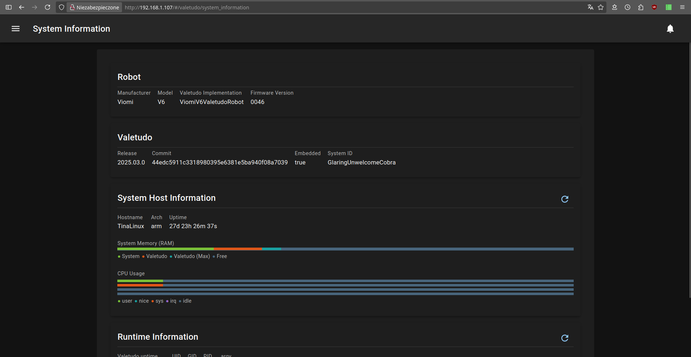Open the uBlock Origin extension

click(x=654, y=7)
